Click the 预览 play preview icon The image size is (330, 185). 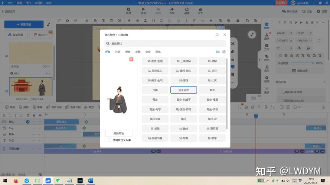tap(143, 11)
